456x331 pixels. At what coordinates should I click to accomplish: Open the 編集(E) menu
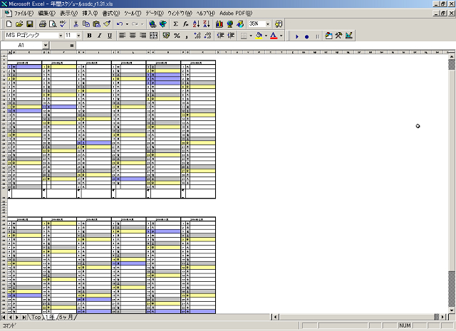[x=46, y=14]
